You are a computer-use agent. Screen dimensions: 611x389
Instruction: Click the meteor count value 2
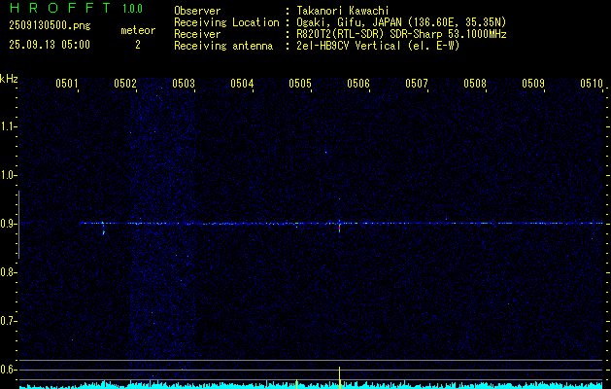[x=138, y=45]
